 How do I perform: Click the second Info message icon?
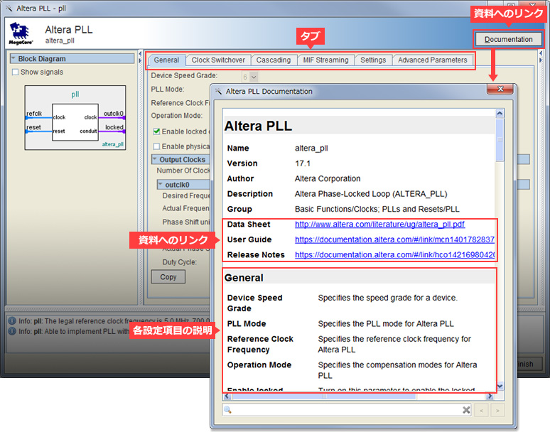[x=12, y=331]
